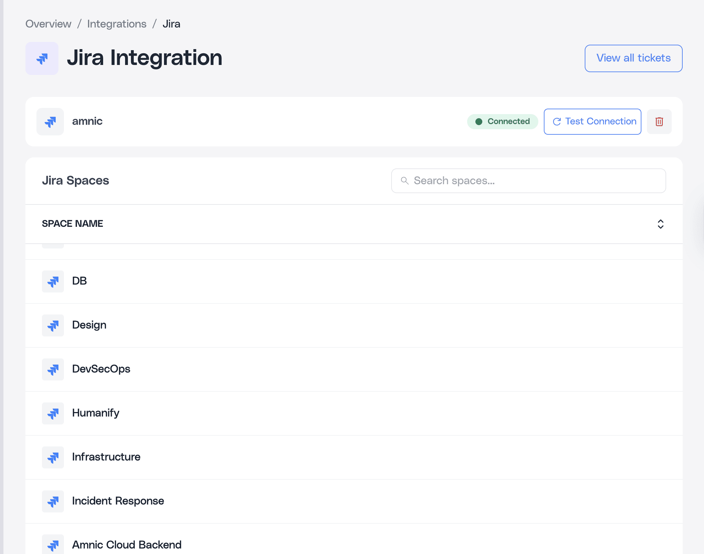Click the Jira logo beside page title
704x554 pixels.
click(x=42, y=58)
